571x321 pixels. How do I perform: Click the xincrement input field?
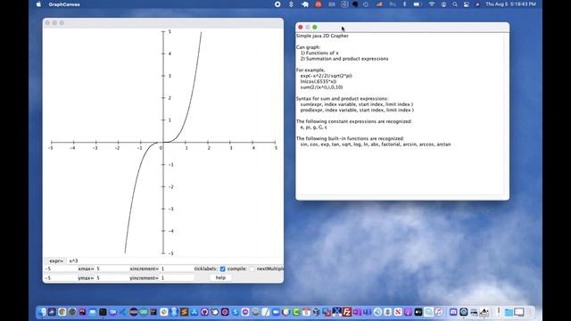point(177,269)
